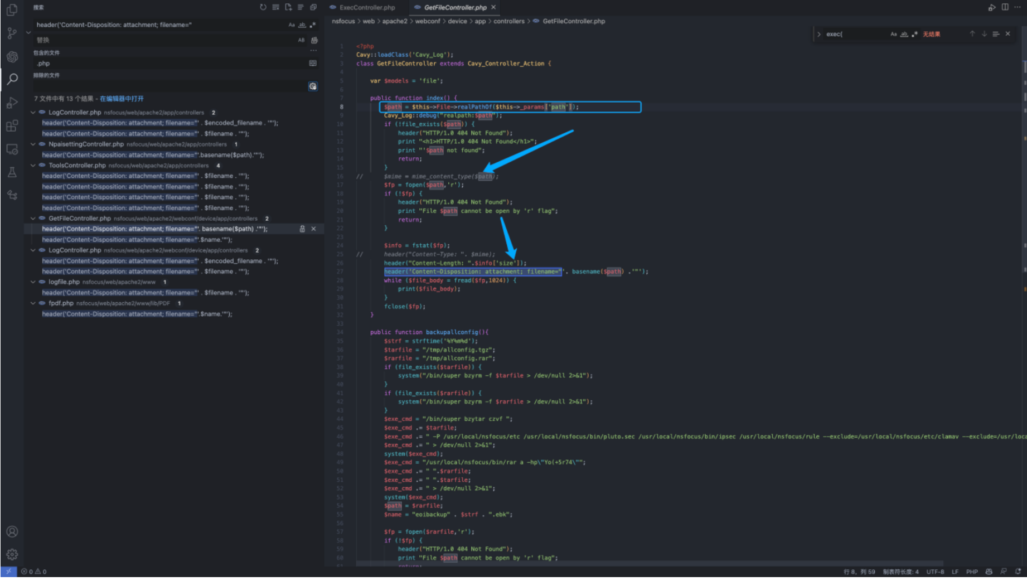Image resolution: width=1027 pixels, height=581 pixels.
Task: Split the editor to the right
Action: 1005,7
